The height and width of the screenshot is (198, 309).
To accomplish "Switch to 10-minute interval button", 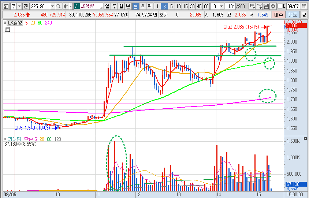I will pos(178,7).
